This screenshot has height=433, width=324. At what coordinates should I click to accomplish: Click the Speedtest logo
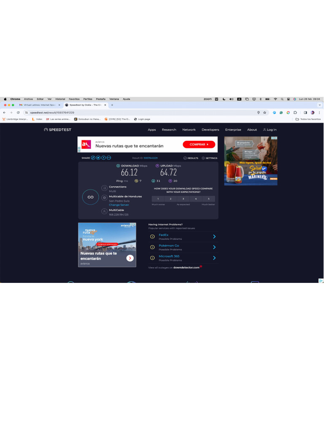(x=57, y=129)
